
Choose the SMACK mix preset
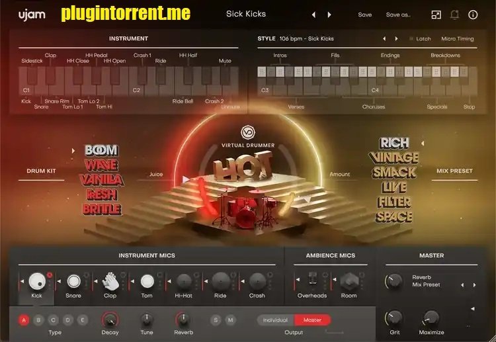tap(394, 173)
